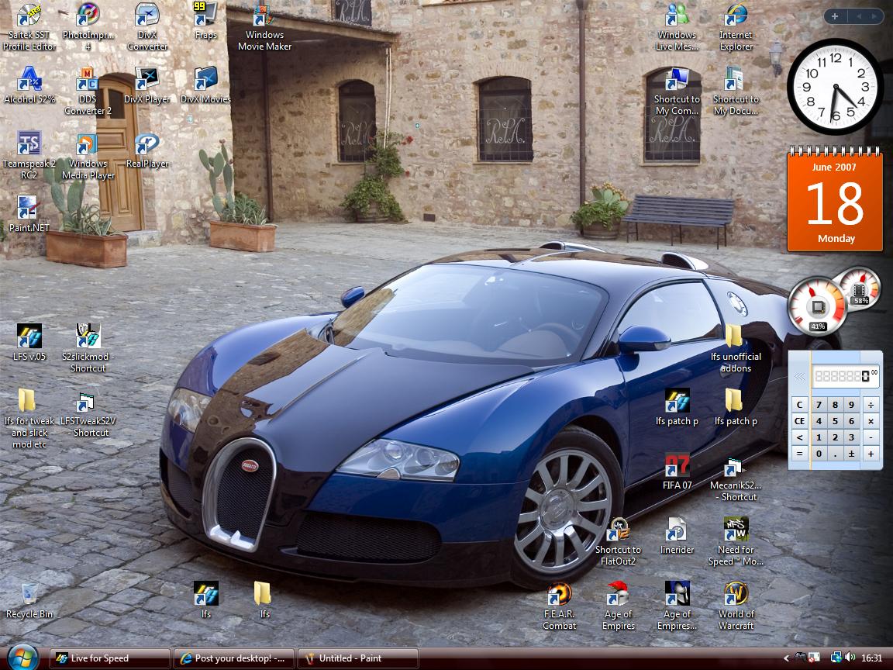Viewport: 893px width, 670px height.
Task: Click calculator plus key
Action: click(x=871, y=454)
